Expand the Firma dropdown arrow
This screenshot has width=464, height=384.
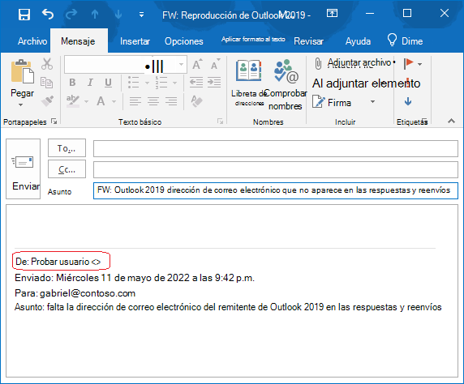click(x=372, y=102)
